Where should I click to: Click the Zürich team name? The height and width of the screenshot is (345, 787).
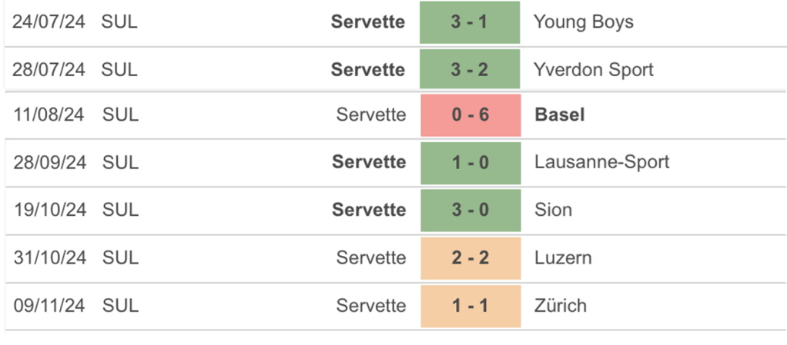pyautogui.click(x=560, y=306)
